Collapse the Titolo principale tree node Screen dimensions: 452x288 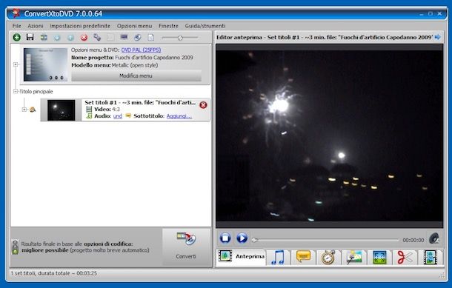point(16,91)
